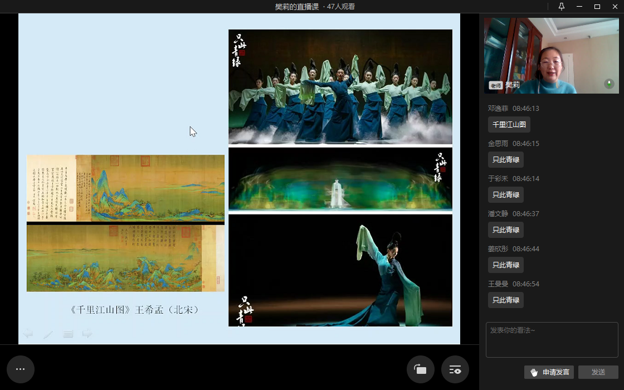Open the faint slide menu icon
The height and width of the screenshot is (390, 624).
pos(68,334)
